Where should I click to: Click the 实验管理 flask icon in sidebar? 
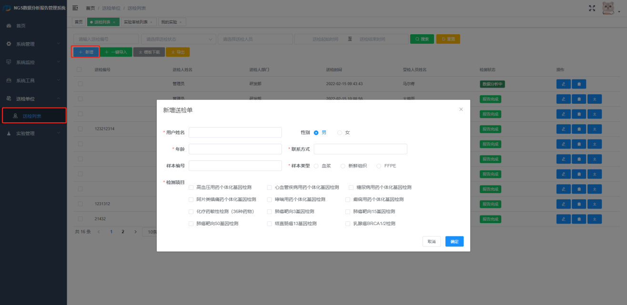click(x=9, y=134)
